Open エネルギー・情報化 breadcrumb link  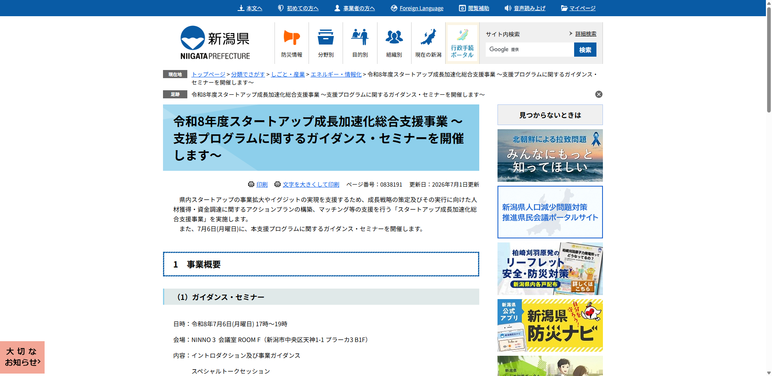(x=336, y=74)
